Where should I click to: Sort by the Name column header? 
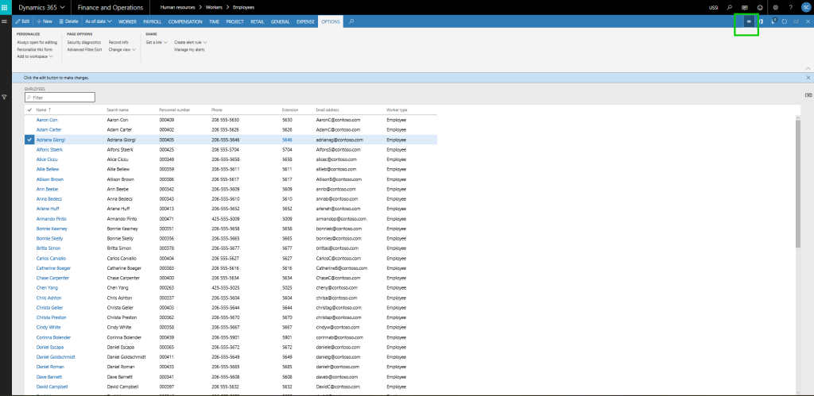tap(44, 110)
